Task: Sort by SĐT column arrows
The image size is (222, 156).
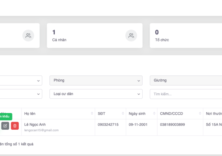Action: (x=123, y=114)
